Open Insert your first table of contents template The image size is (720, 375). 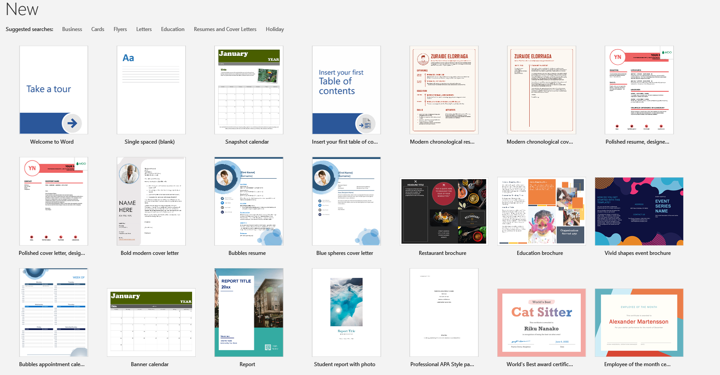click(346, 90)
